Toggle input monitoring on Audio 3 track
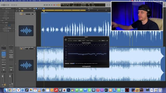Viewport: 166px width, 93px height. [x=24, y=14]
